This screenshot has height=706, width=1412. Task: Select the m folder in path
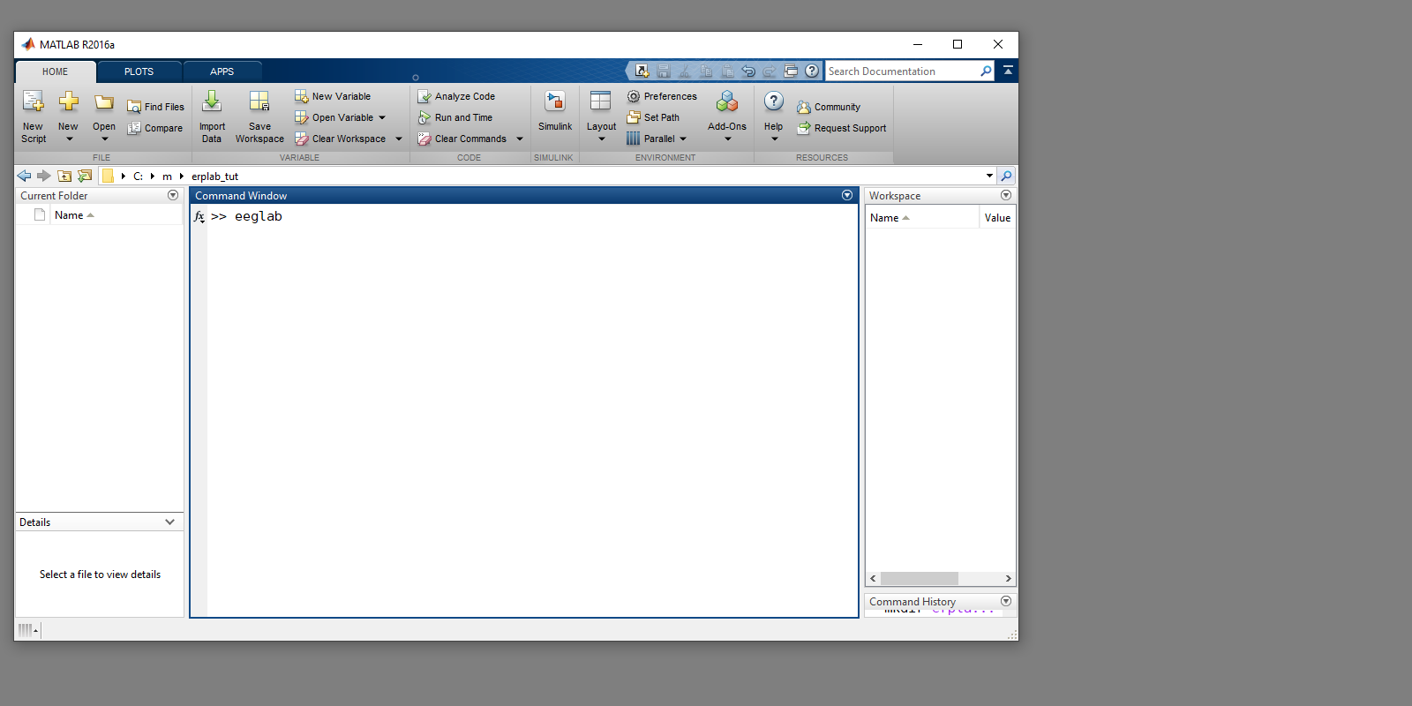[167, 176]
